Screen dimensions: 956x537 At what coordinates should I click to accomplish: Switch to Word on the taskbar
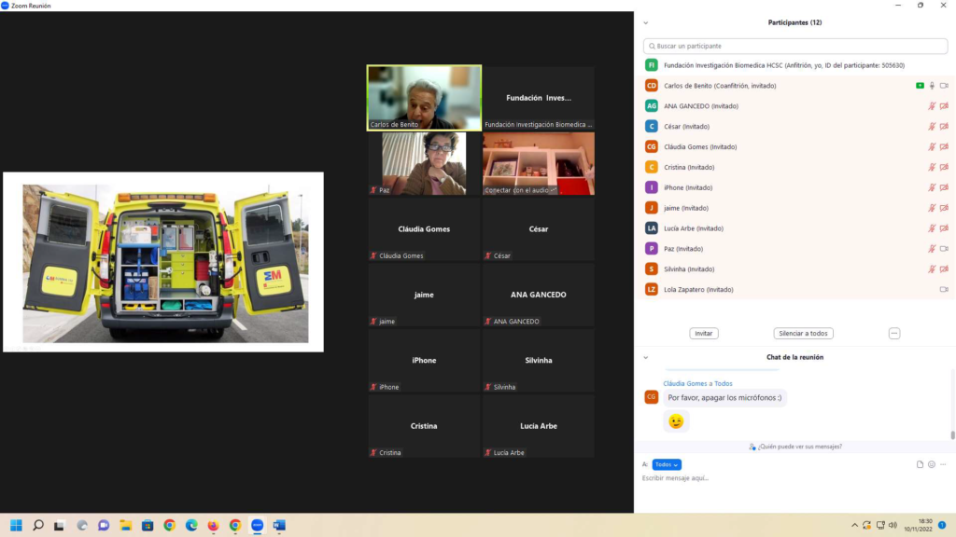pos(279,525)
